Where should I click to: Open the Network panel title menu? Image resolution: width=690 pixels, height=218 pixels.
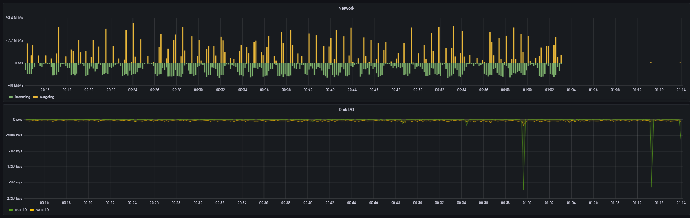tap(346, 8)
